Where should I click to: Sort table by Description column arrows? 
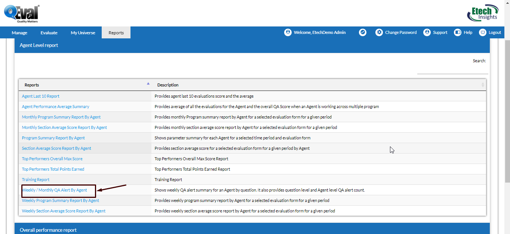[483, 85]
